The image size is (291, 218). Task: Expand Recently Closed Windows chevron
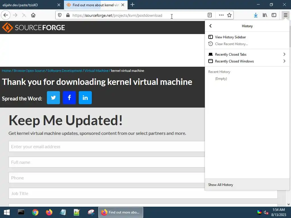tap(284, 61)
